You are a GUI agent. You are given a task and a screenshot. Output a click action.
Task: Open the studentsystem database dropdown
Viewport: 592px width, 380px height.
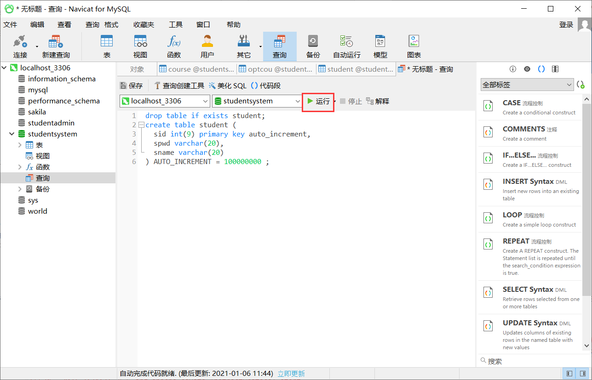297,101
